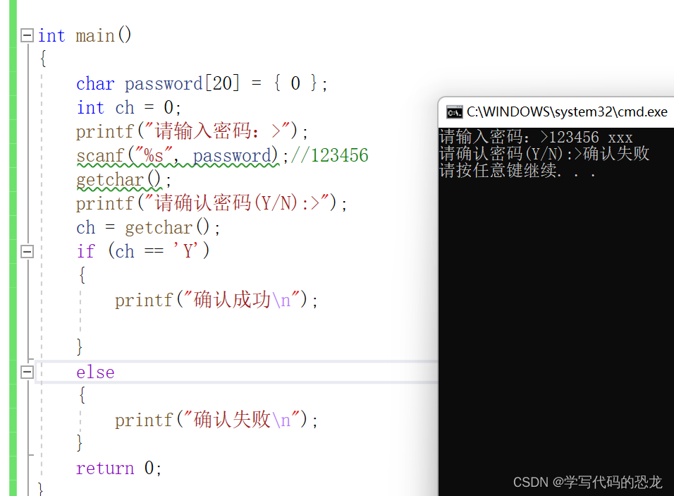Click the ch = getchar(); assignment line

pos(148,228)
